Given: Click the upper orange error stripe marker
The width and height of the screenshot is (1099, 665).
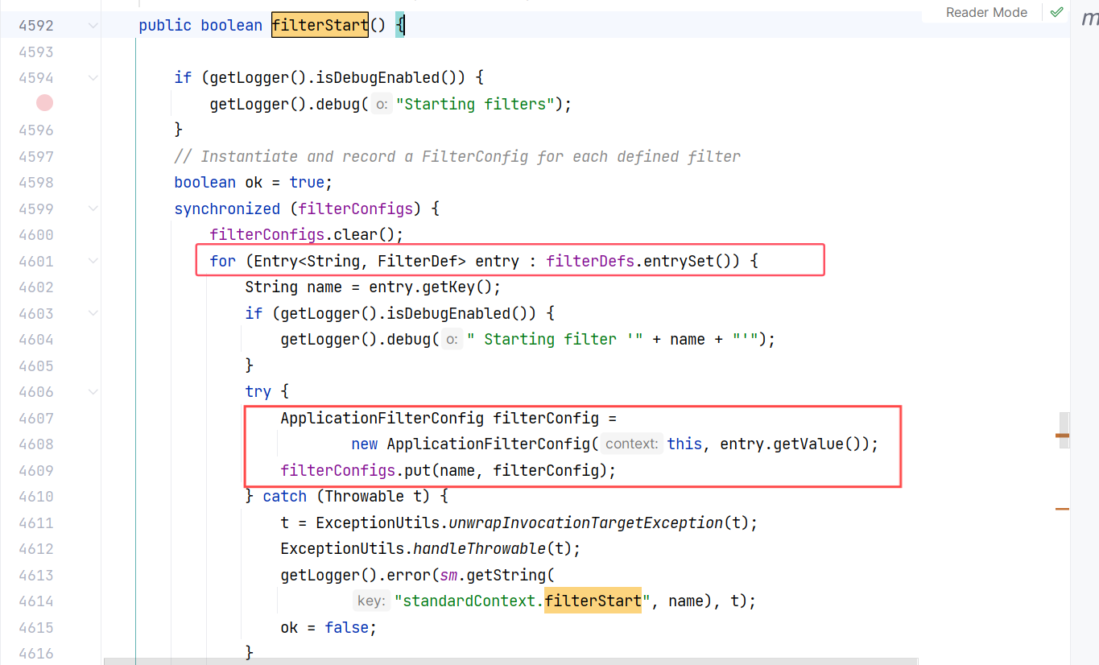Looking at the screenshot, I should [1062, 436].
